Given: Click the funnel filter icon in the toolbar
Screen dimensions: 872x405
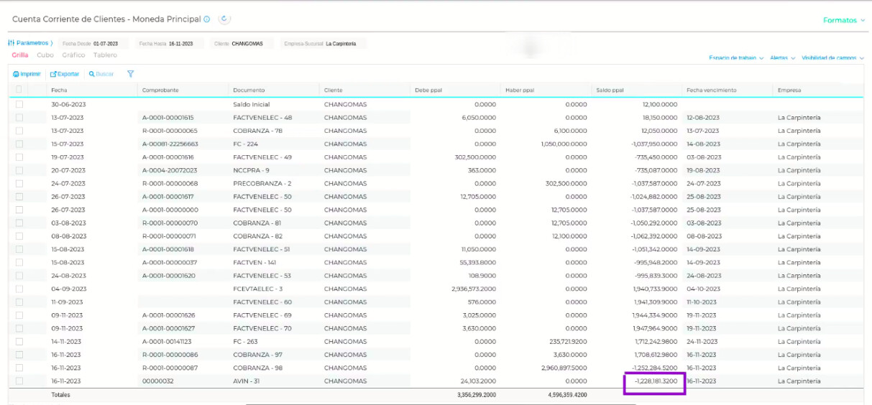Looking at the screenshot, I should [x=130, y=74].
